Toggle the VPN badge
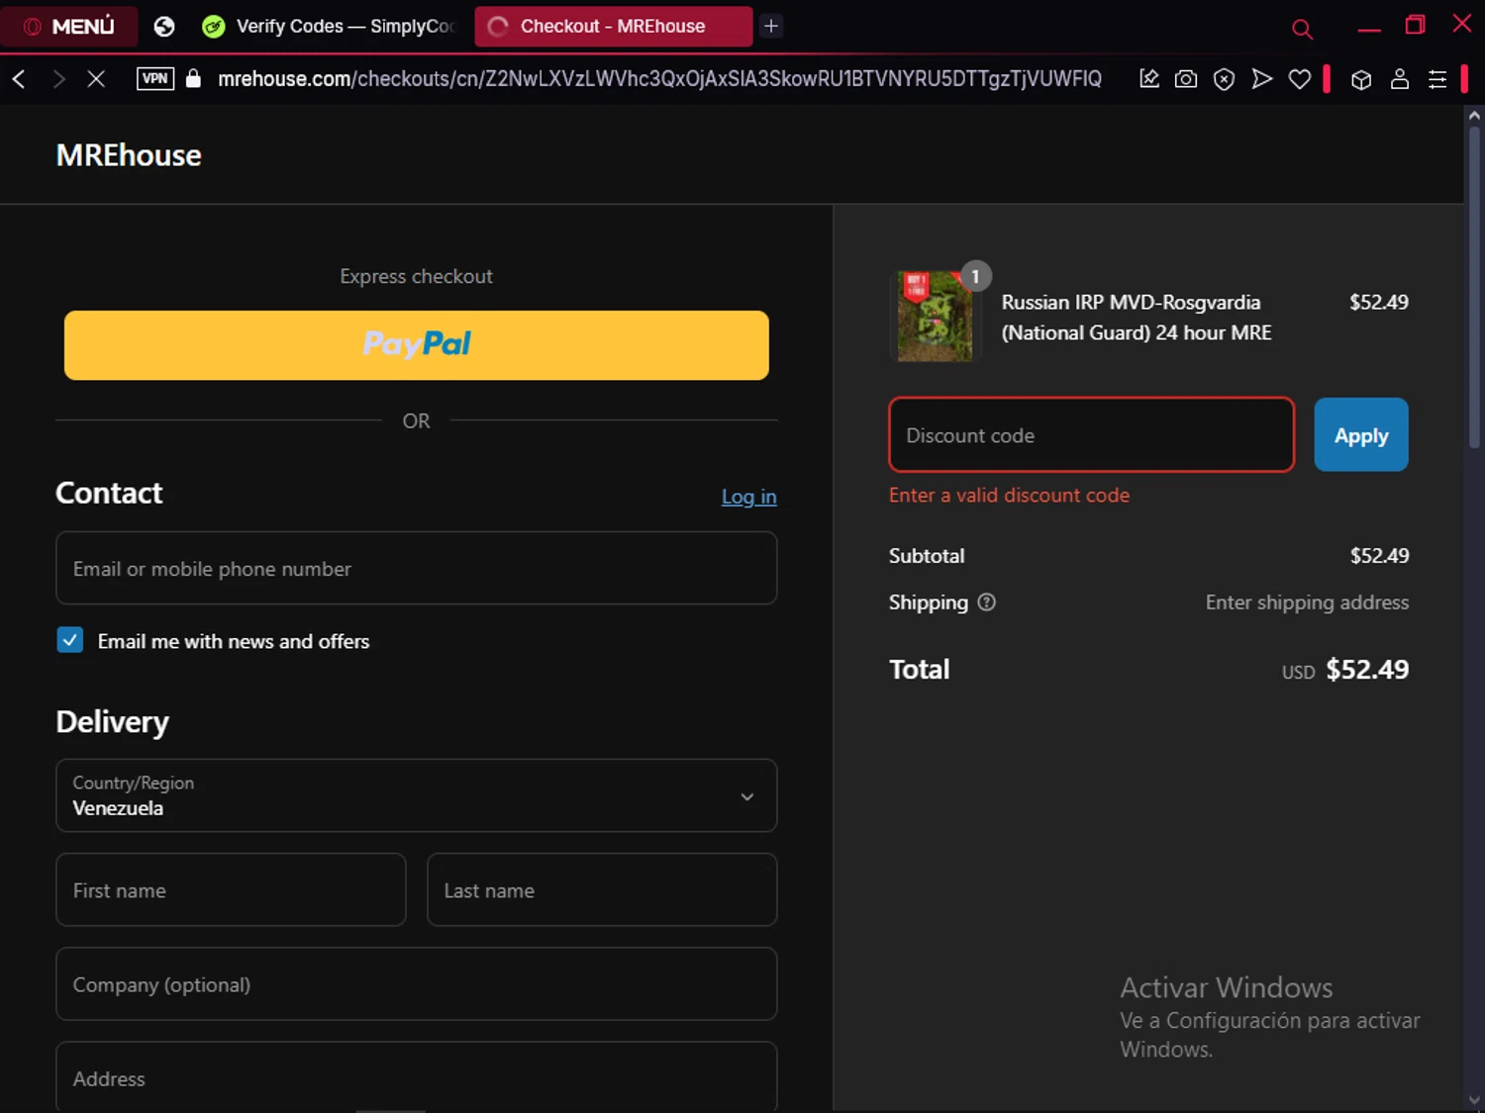This screenshot has width=1485, height=1113. (155, 79)
